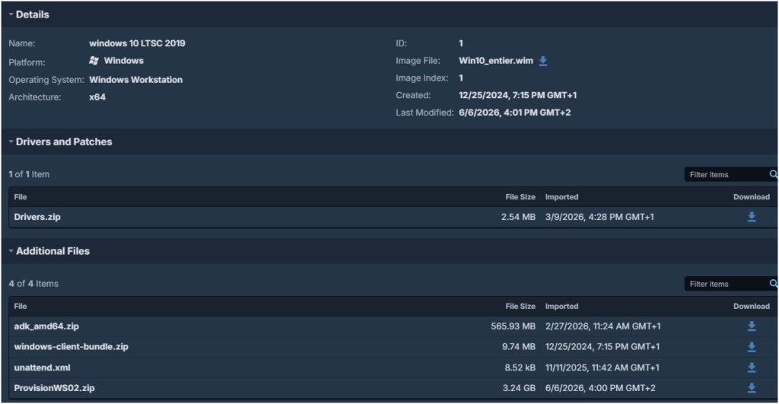Focus the Additional Files filter field

pos(727,284)
